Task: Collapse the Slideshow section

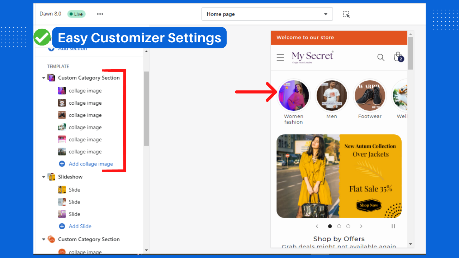Action: 43,177
